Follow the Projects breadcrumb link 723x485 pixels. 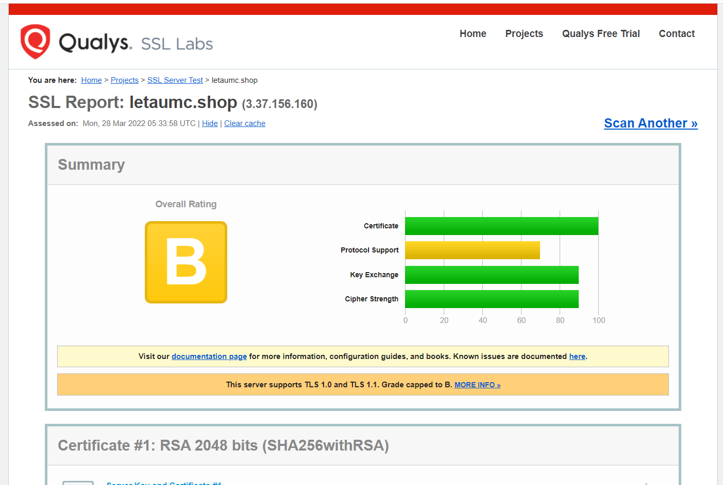click(x=125, y=80)
